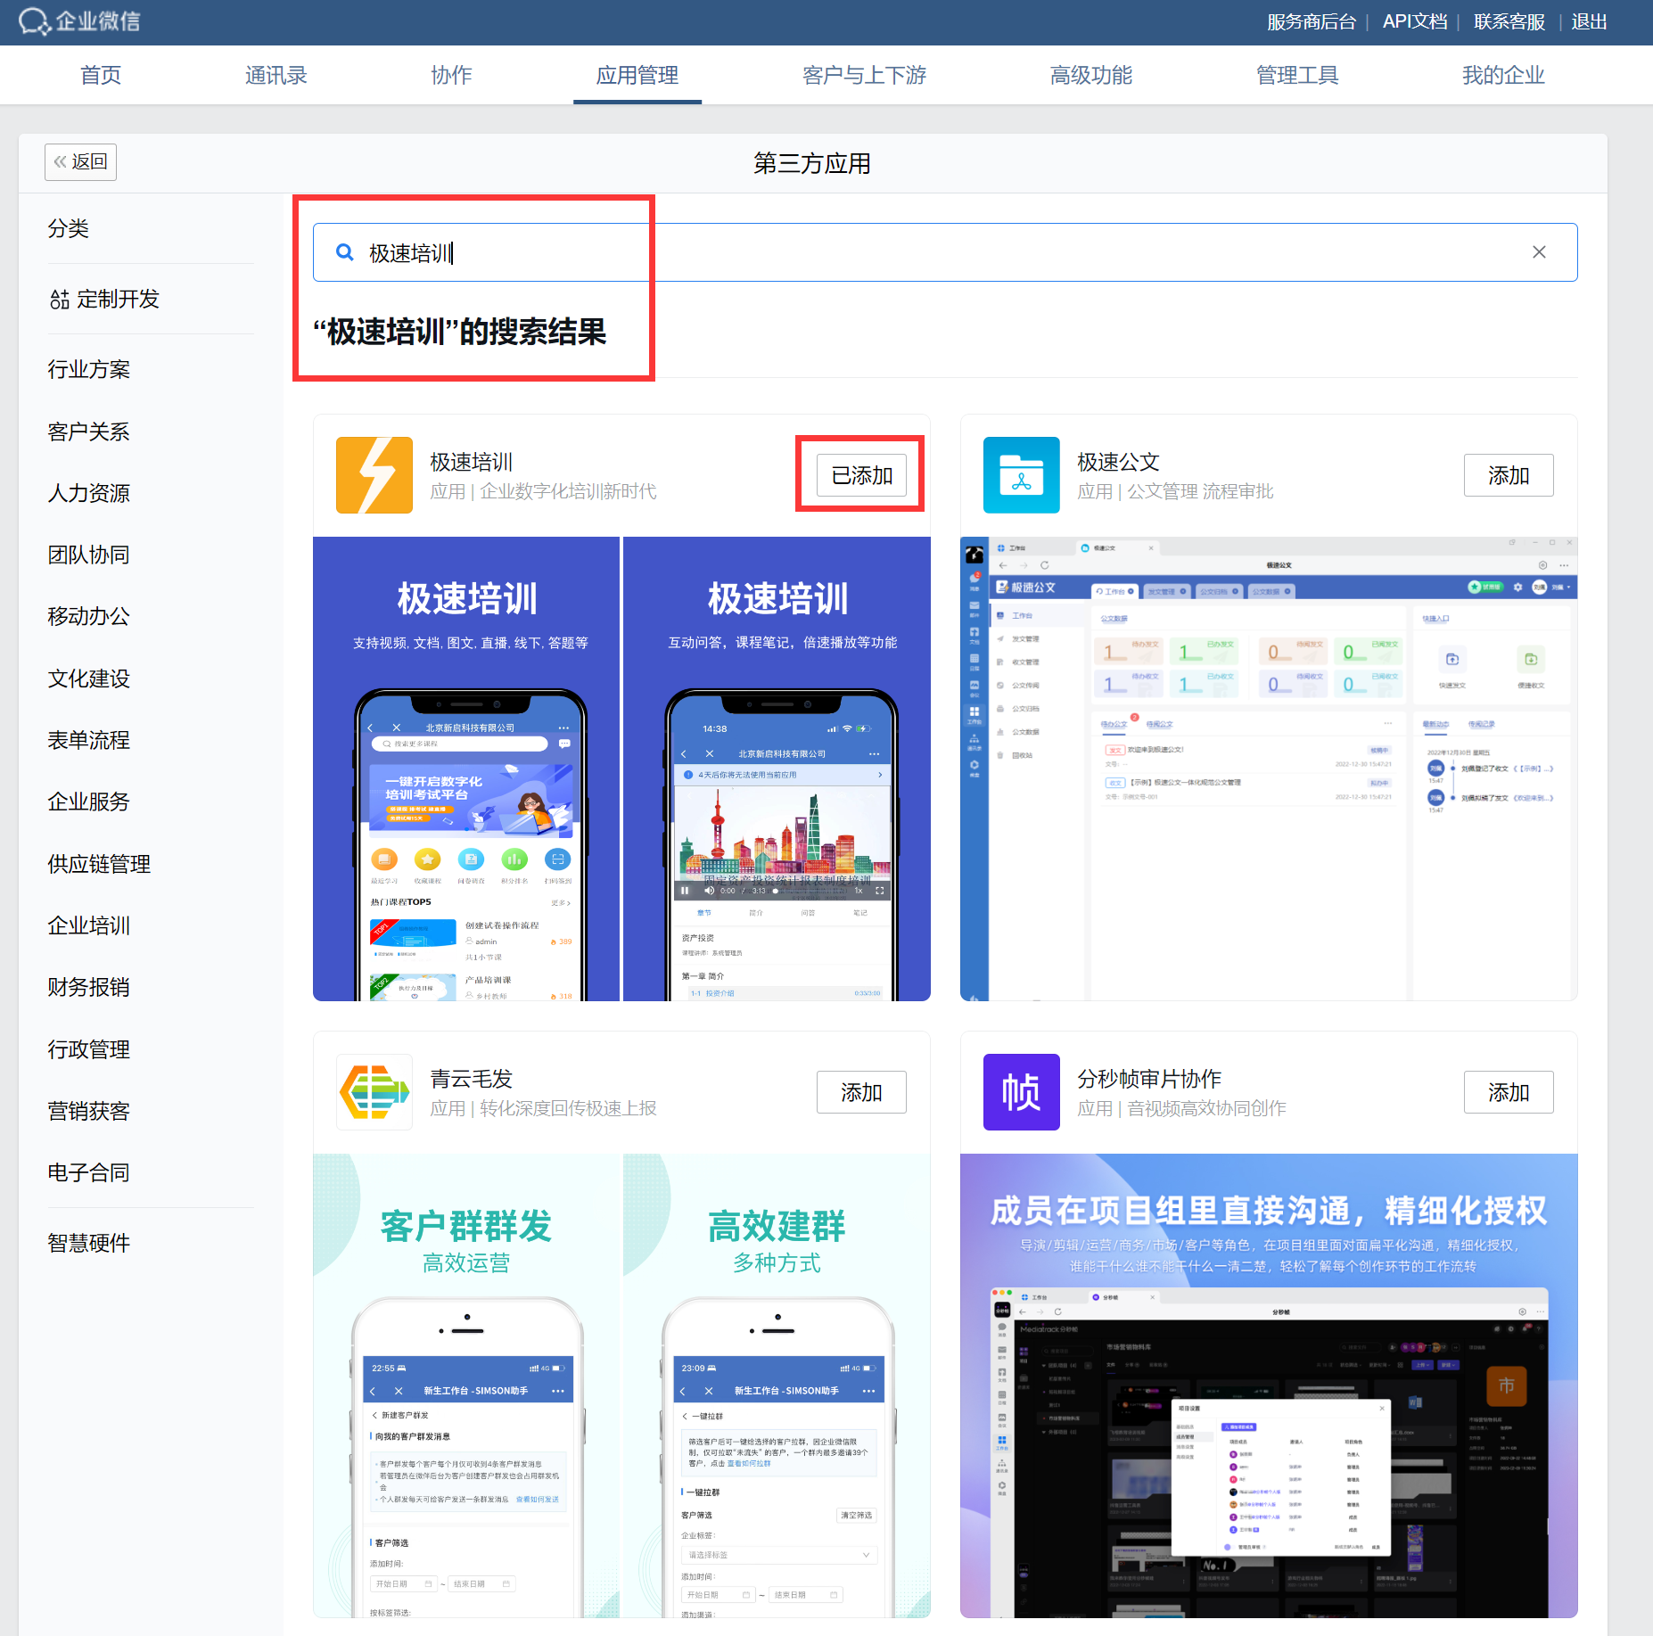This screenshot has width=1653, height=1636.
Task: View 极速培训 left preview screenshot
Action: (466, 769)
